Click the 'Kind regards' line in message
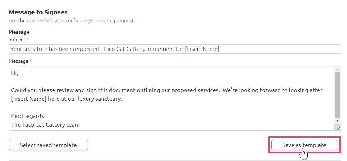The height and width of the screenshot is (161, 347). [x=28, y=116]
